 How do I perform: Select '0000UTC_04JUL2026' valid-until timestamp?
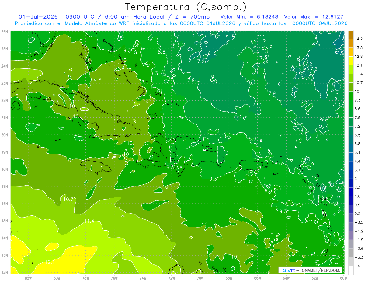(320, 23)
